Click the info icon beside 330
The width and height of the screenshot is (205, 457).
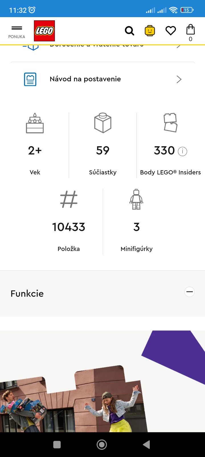pyautogui.click(x=183, y=151)
